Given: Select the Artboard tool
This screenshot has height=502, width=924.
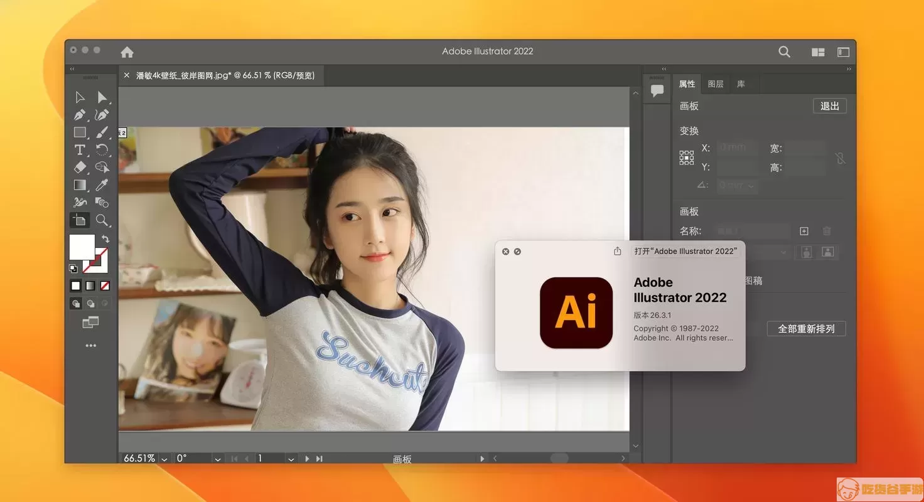Looking at the screenshot, I should click(x=80, y=220).
